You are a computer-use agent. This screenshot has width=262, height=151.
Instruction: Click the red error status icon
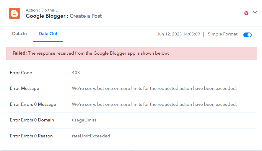click(x=246, y=13)
